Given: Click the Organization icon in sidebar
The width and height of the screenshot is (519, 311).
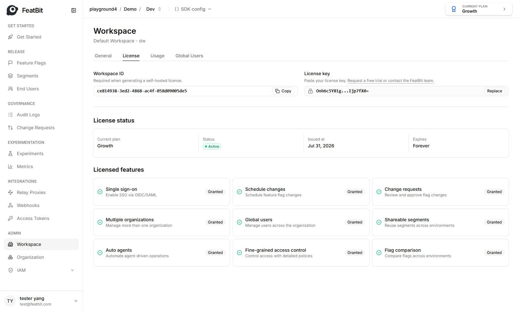Looking at the screenshot, I should pyautogui.click(x=10, y=257).
